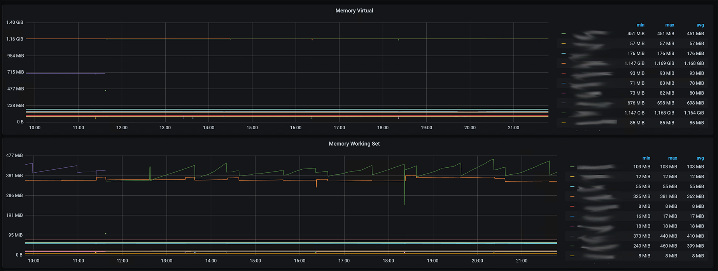This screenshot has height=271, width=718.
Task: Click the 440 MiB max value
Action: 669,236
